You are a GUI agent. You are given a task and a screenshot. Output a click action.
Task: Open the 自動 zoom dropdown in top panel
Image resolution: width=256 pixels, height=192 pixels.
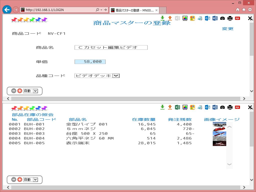(x=35, y=91)
